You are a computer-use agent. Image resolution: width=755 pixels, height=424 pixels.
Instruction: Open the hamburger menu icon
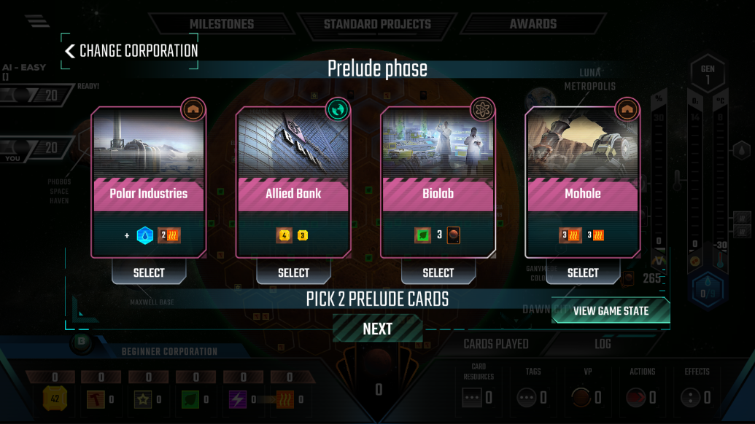(37, 20)
